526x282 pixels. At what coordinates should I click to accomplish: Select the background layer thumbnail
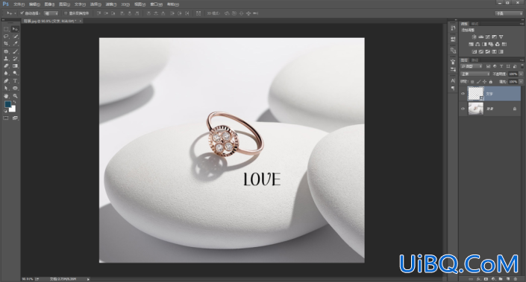[x=476, y=109]
